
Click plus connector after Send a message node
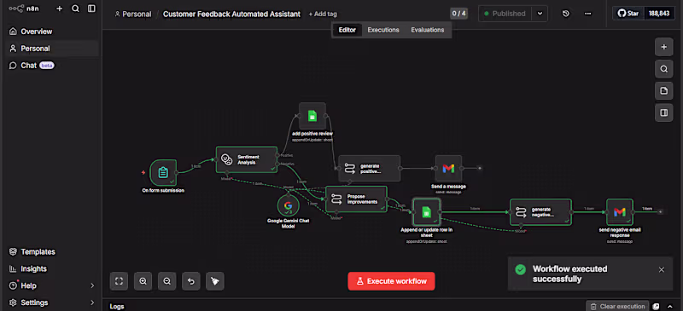tap(479, 168)
